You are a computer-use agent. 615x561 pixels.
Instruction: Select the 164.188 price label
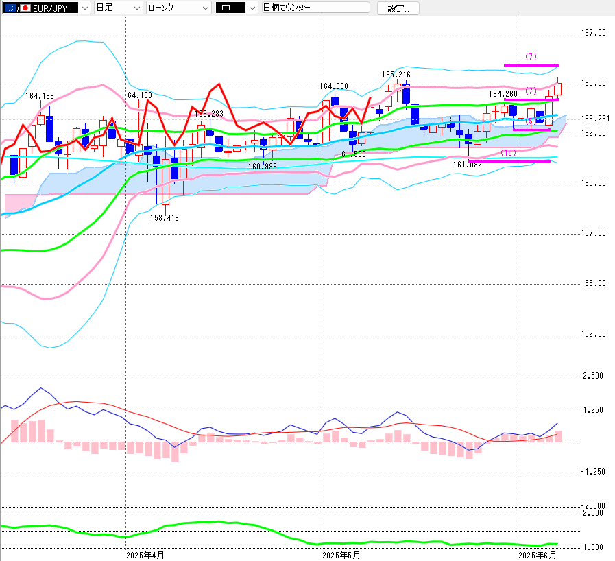tap(138, 95)
